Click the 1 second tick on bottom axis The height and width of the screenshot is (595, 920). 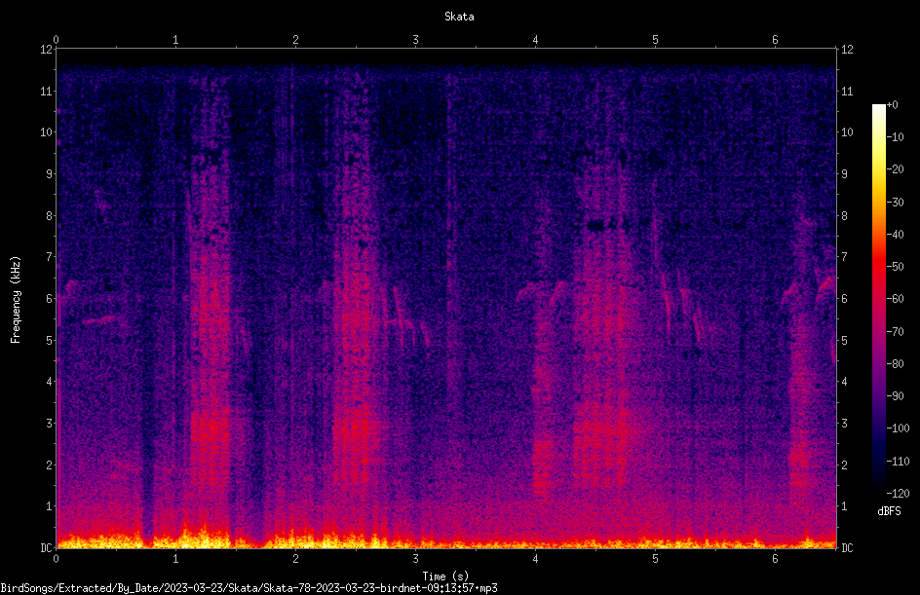pos(175,559)
